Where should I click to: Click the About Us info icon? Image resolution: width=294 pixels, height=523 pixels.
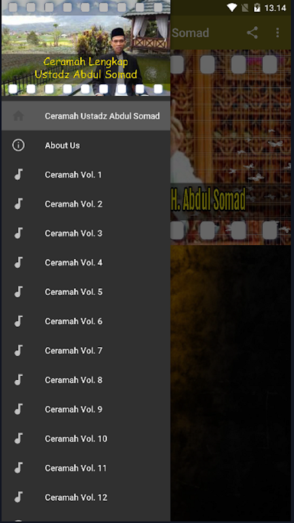pyautogui.click(x=18, y=145)
